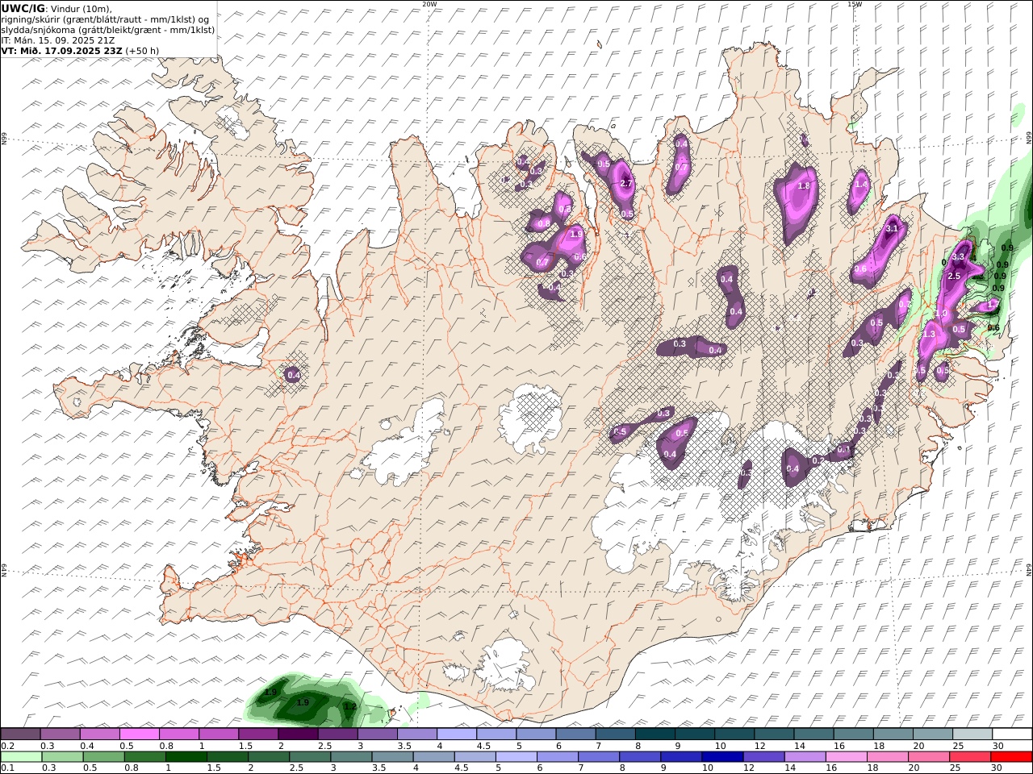Click the crimson 25–30 swatch in lower legend

[970, 756]
